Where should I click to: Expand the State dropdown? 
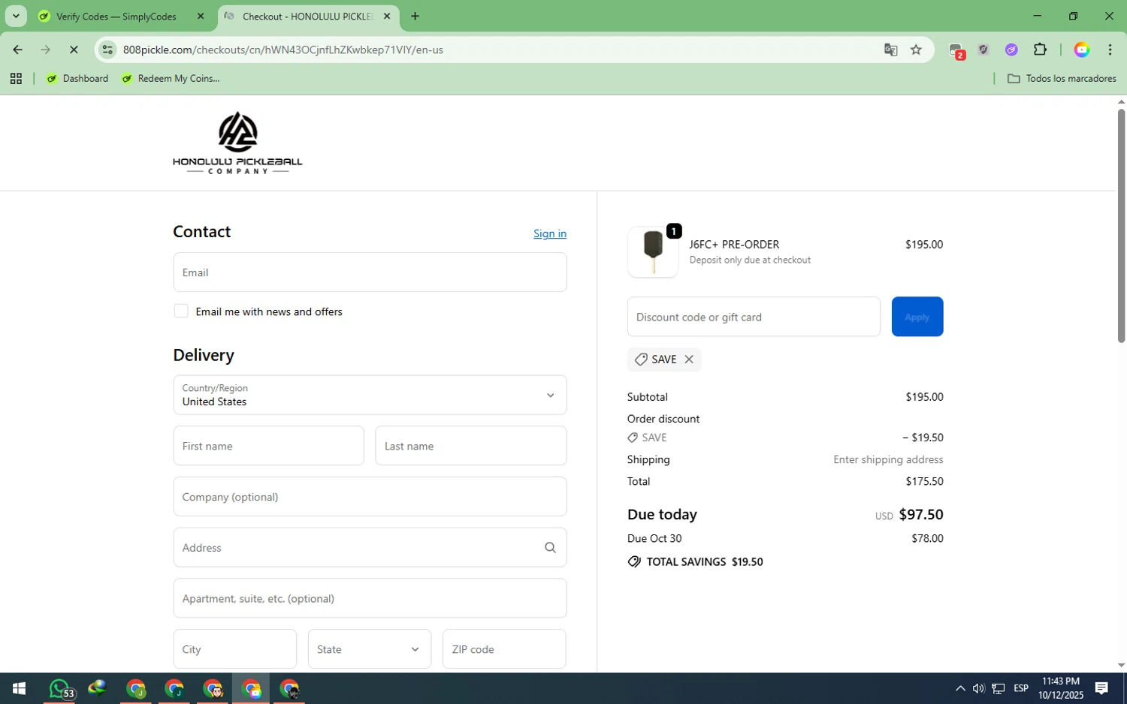point(370,649)
